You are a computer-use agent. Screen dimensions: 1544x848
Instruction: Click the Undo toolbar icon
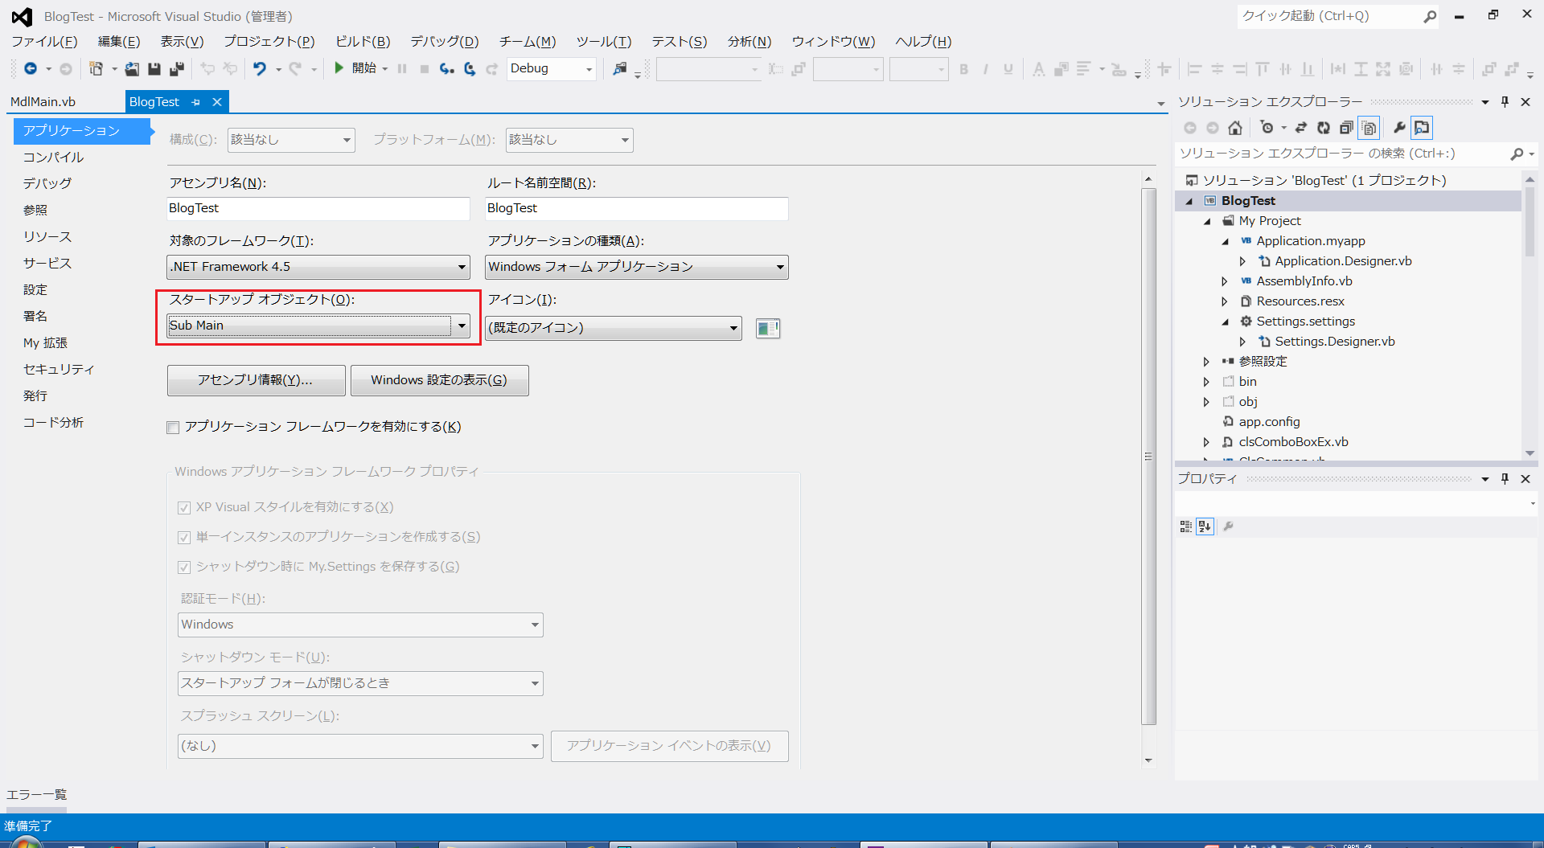pyautogui.click(x=259, y=69)
